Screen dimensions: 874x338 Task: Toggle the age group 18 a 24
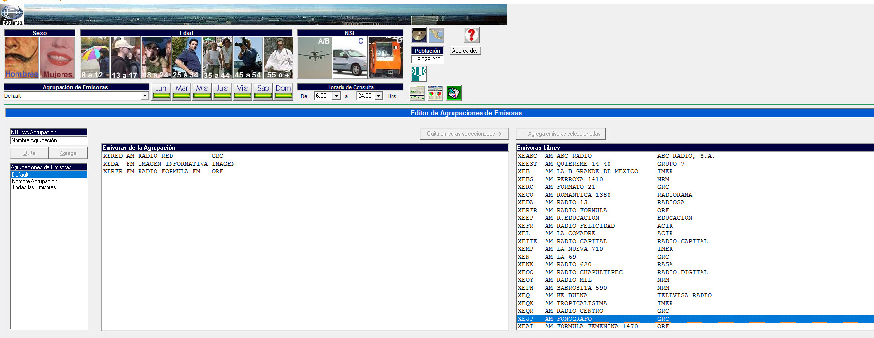(156, 58)
